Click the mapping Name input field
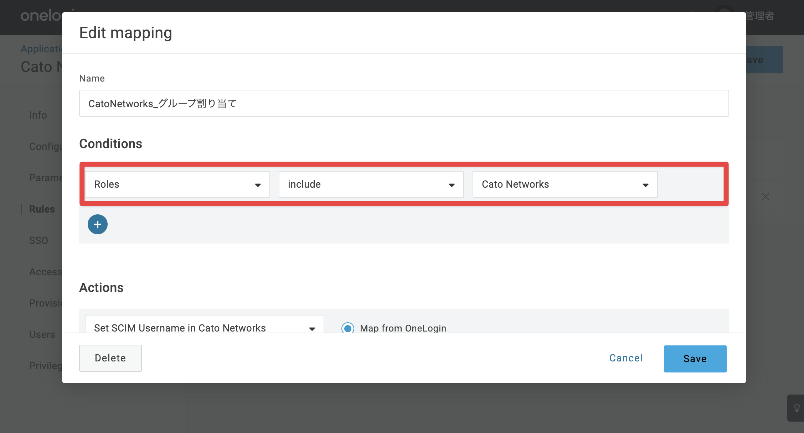 (404, 103)
